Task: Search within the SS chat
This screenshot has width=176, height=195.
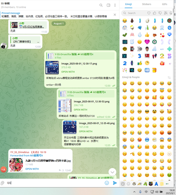Action: click(x=101, y=5)
